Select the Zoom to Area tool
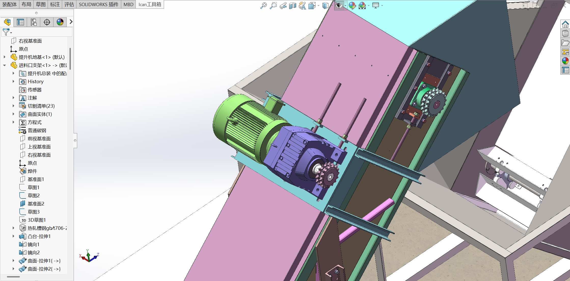The height and width of the screenshot is (281, 570). (x=273, y=5)
